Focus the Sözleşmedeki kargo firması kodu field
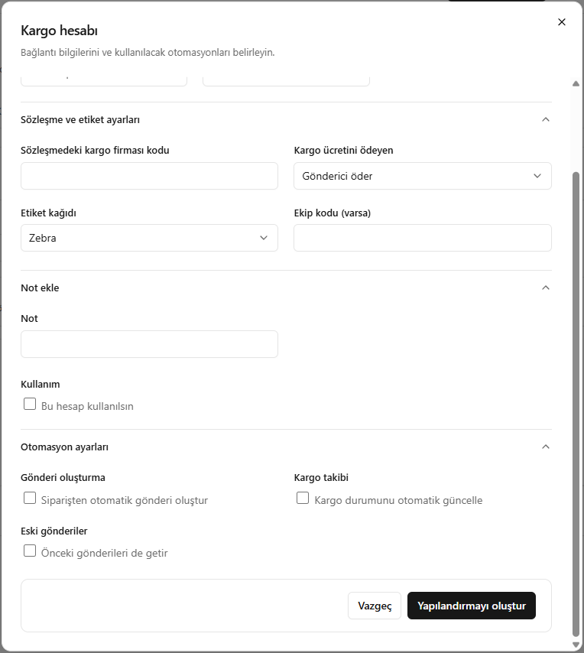 pos(149,176)
